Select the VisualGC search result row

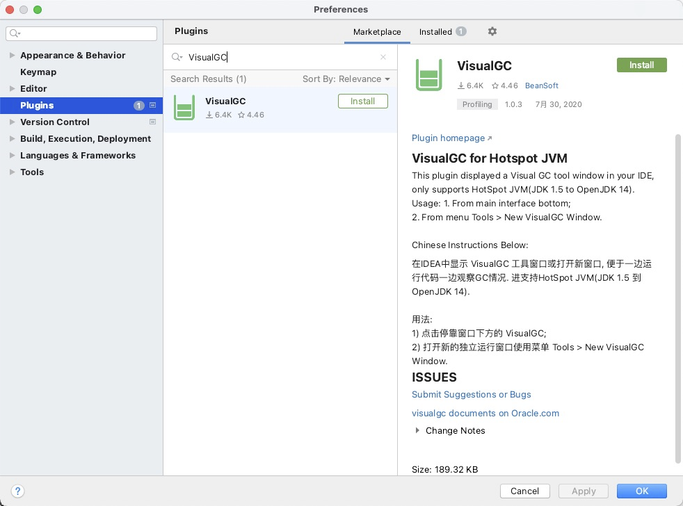(280, 109)
